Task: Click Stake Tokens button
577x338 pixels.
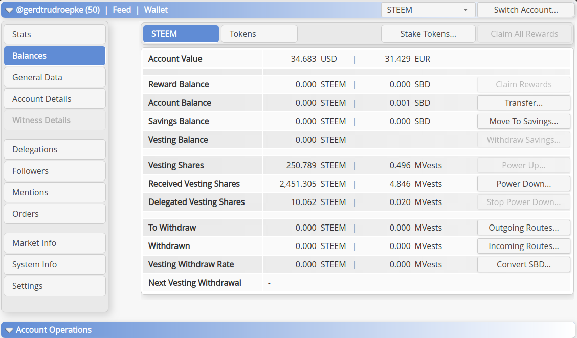Action: pos(428,34)
